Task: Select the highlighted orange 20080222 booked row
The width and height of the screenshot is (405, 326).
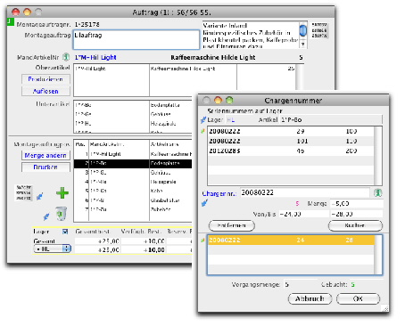Action: [x=291, y=240]
